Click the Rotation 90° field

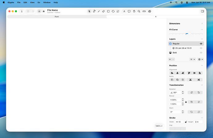point(175,92)
